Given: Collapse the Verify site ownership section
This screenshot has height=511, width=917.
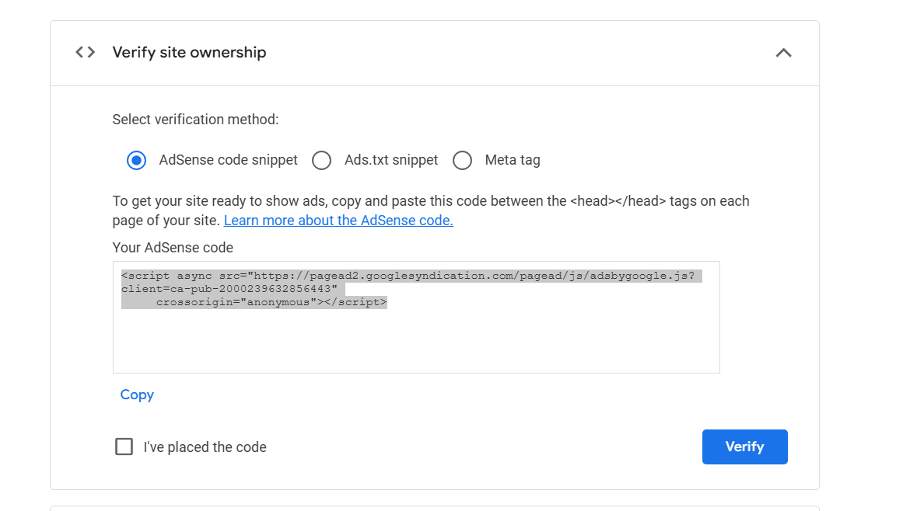Looking at the screenshot, I should pyautogui.click(x=783, y=53).
